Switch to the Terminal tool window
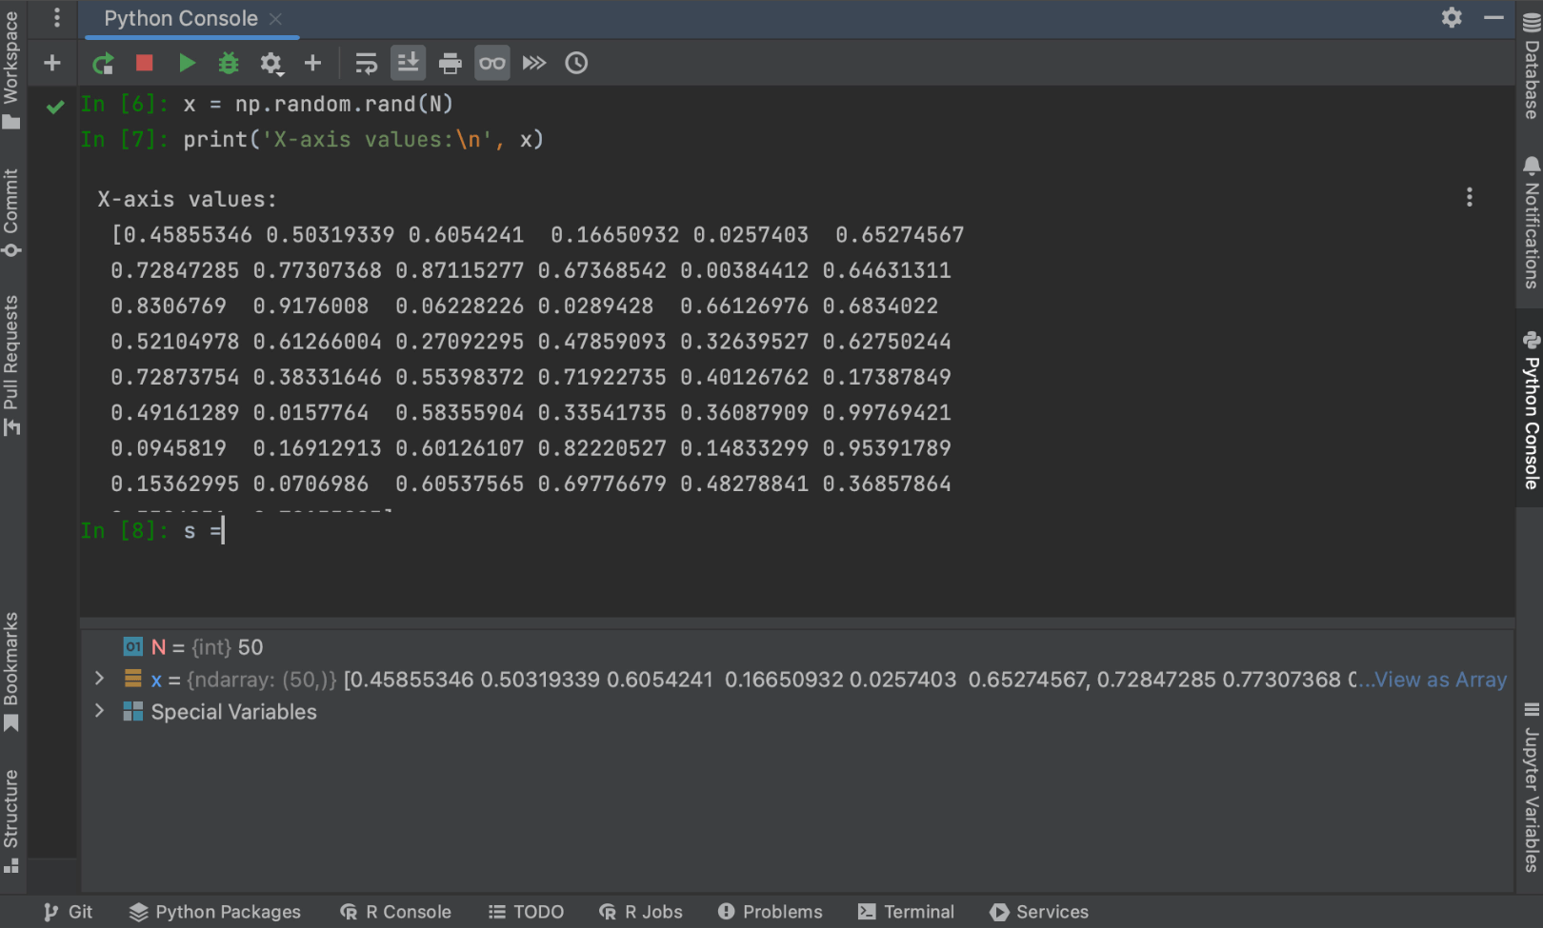1543x928 pixels. [906, 912]
